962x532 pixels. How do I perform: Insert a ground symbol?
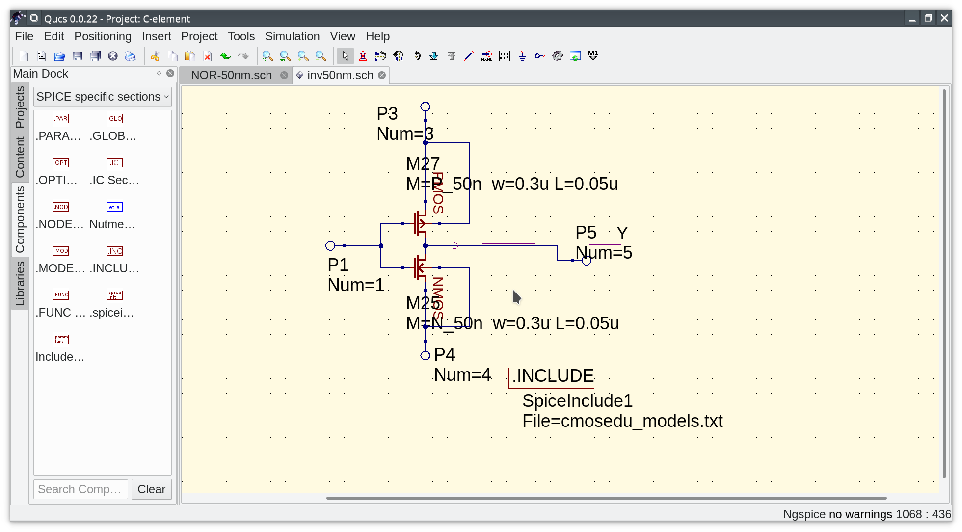point(522,55)
